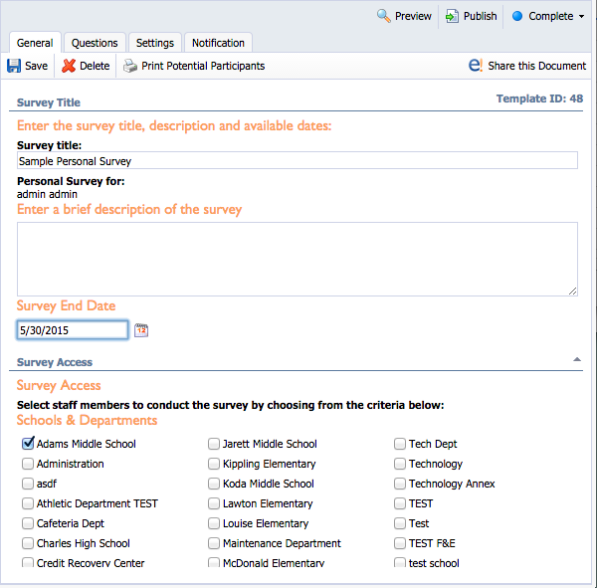Uncheck the Adams Middle School checkbox
This screenshot has width=597, height=588.
pyautogui.click(x=28, y=444)
